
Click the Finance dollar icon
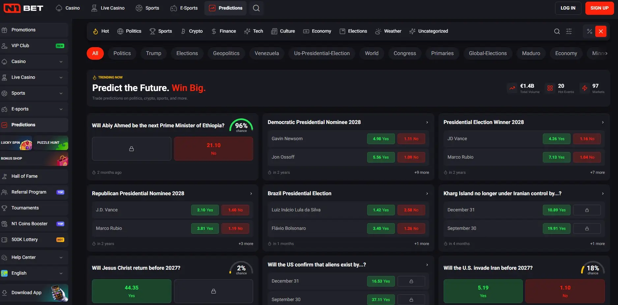214,31
